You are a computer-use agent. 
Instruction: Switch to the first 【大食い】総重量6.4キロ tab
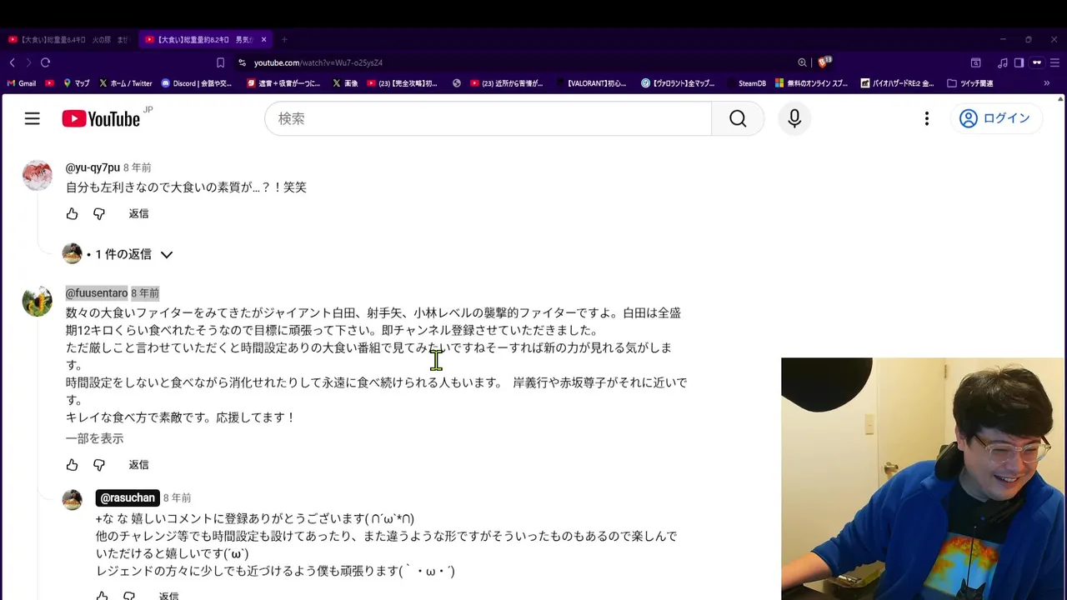click(68, 39)
